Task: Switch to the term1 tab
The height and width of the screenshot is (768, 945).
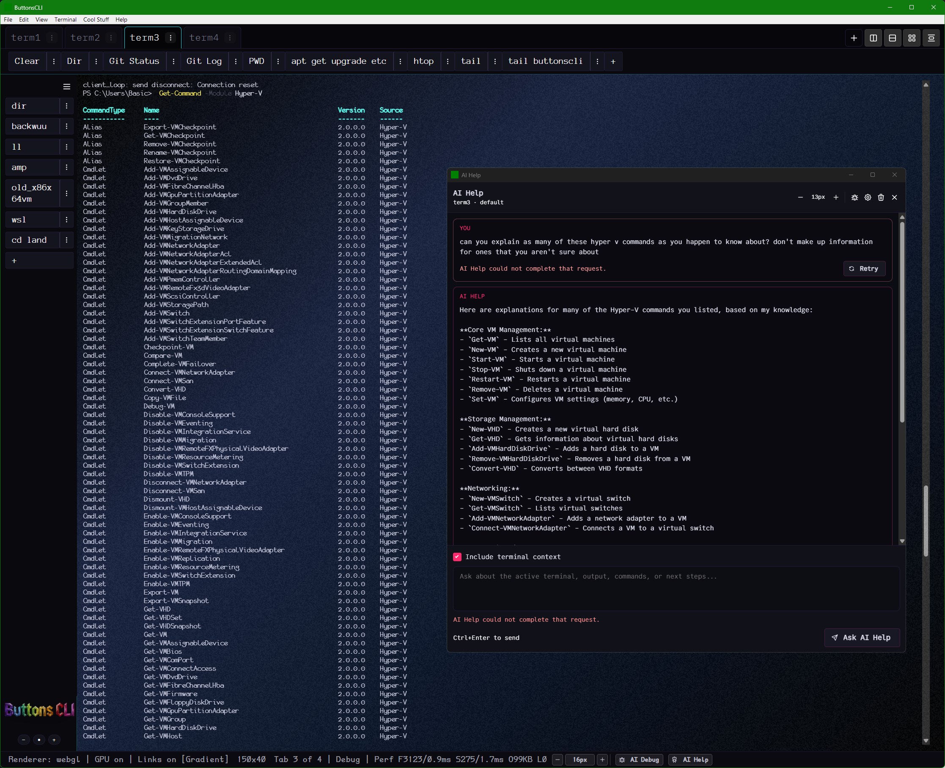Action: pos(26,38)
